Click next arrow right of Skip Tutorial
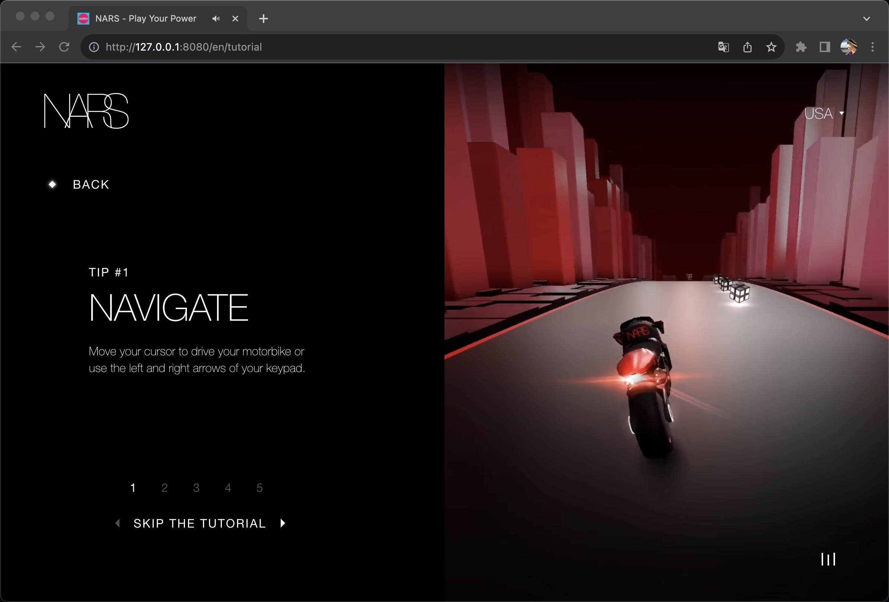The image size is (889, 602). point(283,523)
